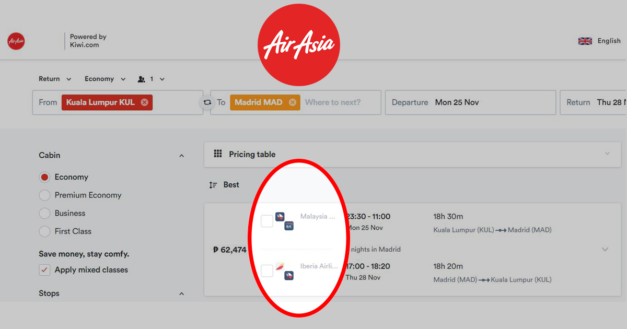
Task: Tick the Iberia Airlines return checkbox
Action: click(267, 271)
